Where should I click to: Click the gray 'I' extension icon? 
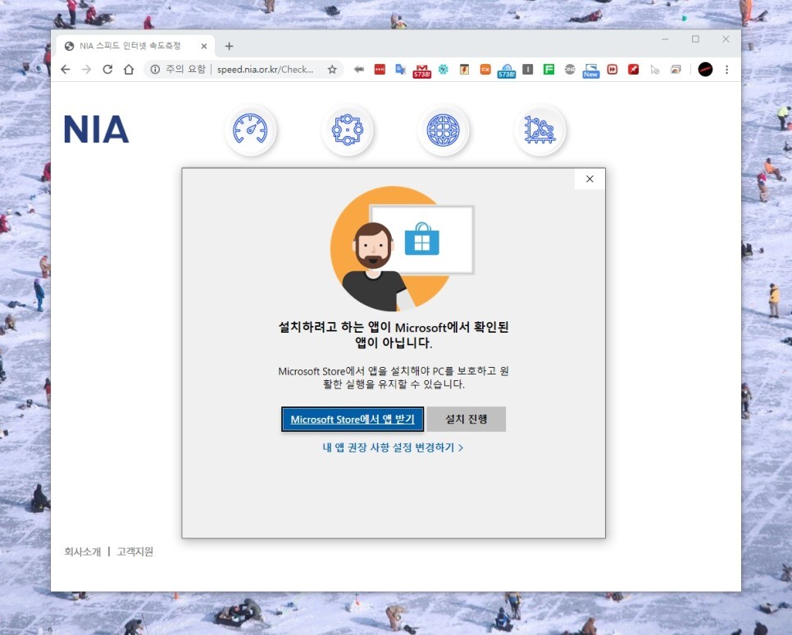pyautogui.click(x=528, y=70)
